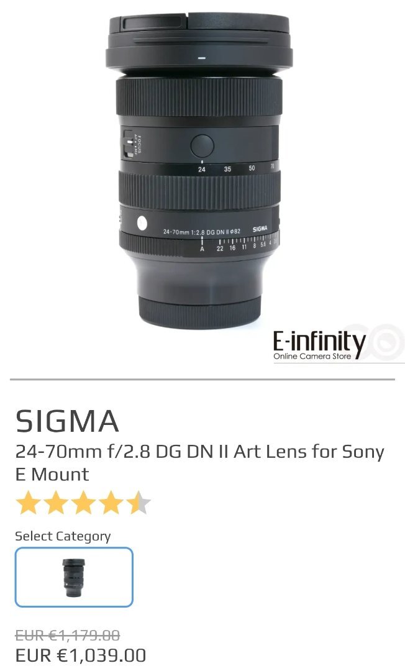The width and height of the screenshot is (405, 671).
Task: Open the E-infinity store logo
Action: pyautogui.click(x=319, y=345)
